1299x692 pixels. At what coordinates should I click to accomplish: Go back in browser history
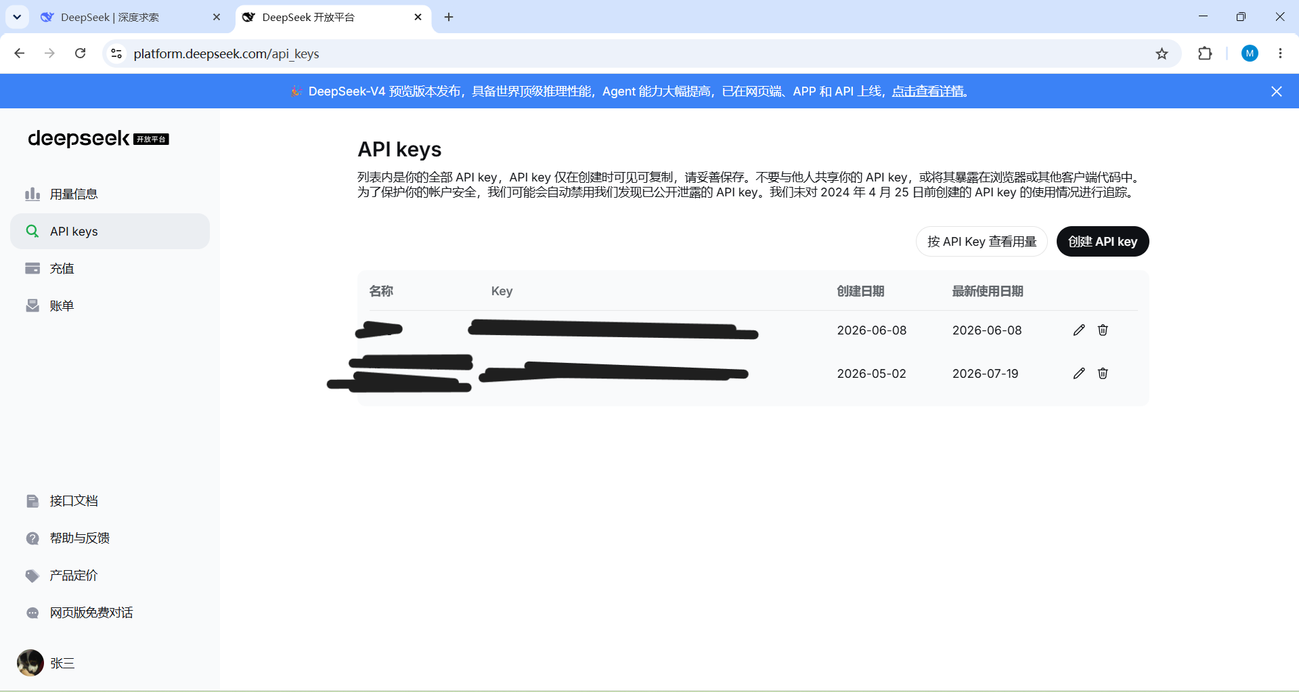(20, 53)
